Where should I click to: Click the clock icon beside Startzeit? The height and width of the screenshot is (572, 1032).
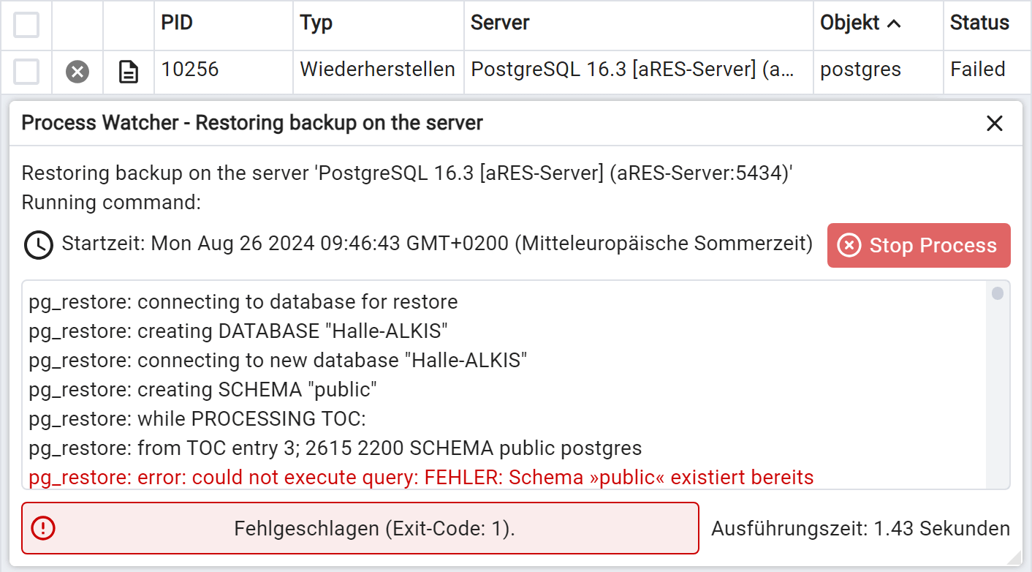(38, 245)
